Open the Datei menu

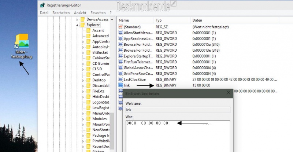coord(44,12)
